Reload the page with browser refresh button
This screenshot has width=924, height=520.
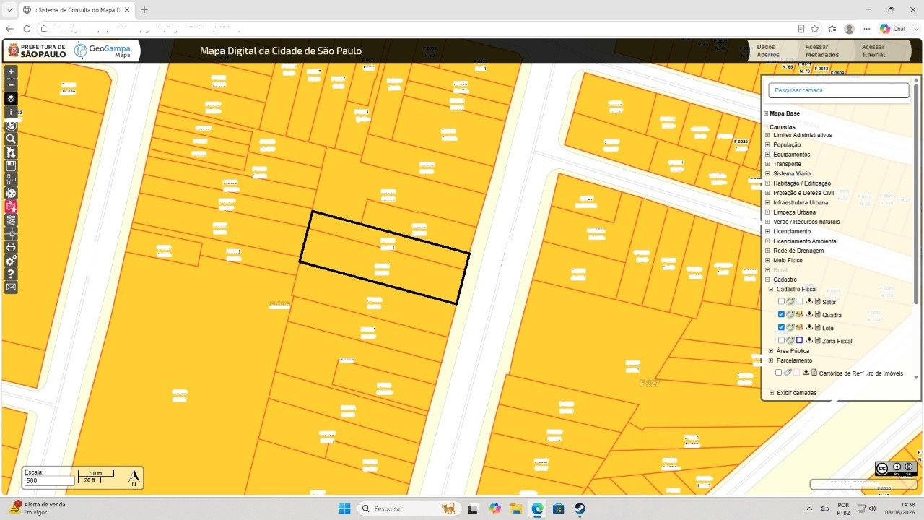(x=27, y=29)
